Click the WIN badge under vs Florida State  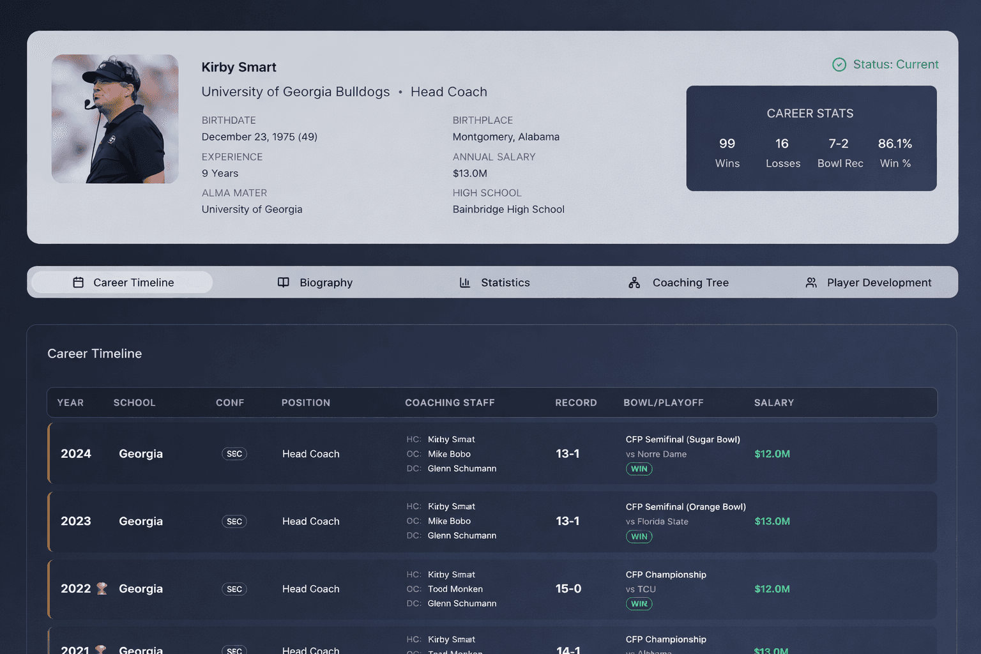(639, 536)
